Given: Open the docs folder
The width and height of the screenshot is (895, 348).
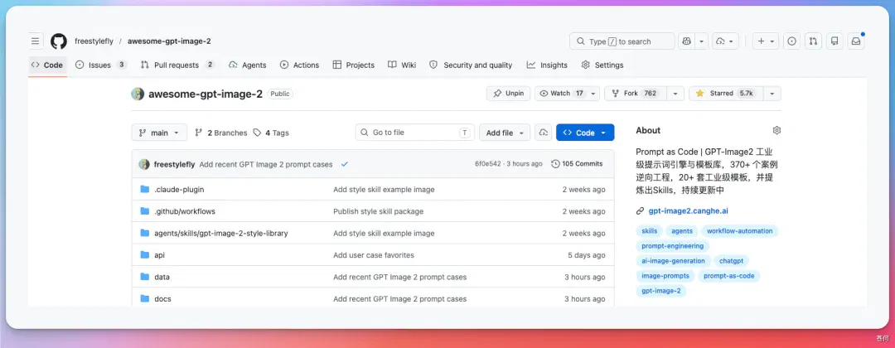Looking at the screenshot, I should pyautogui.click(x=162, y=299).
